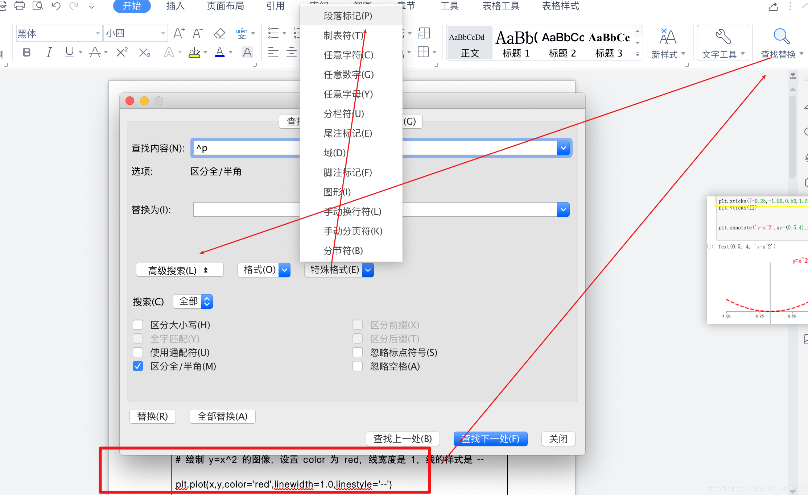Viewport: 808px width, 495px height.
Task: Open the pinyin guide (wén) tool
Action: tap(242, 33)
